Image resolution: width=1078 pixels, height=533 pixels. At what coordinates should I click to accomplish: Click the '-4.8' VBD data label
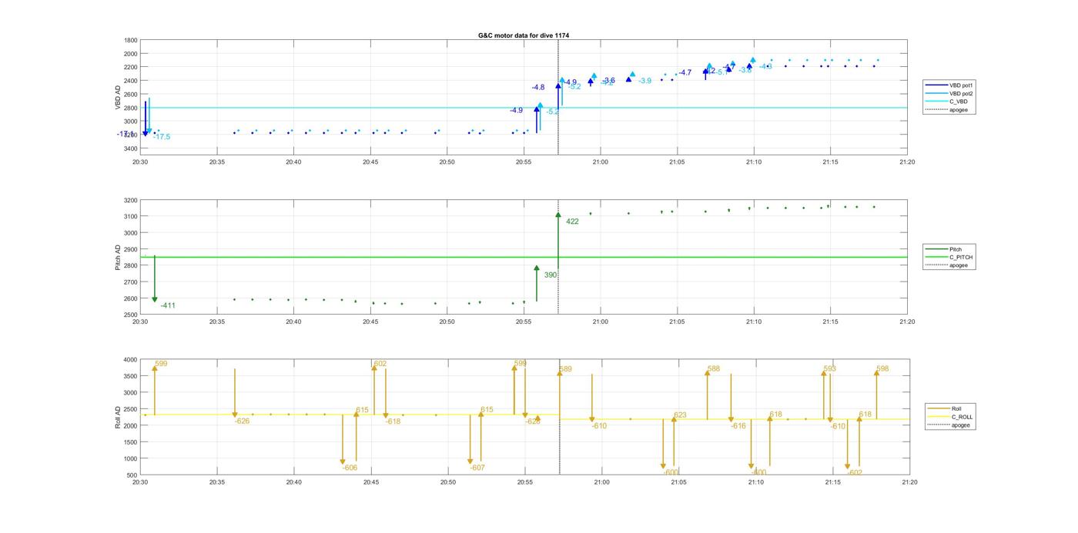(538, 88)
